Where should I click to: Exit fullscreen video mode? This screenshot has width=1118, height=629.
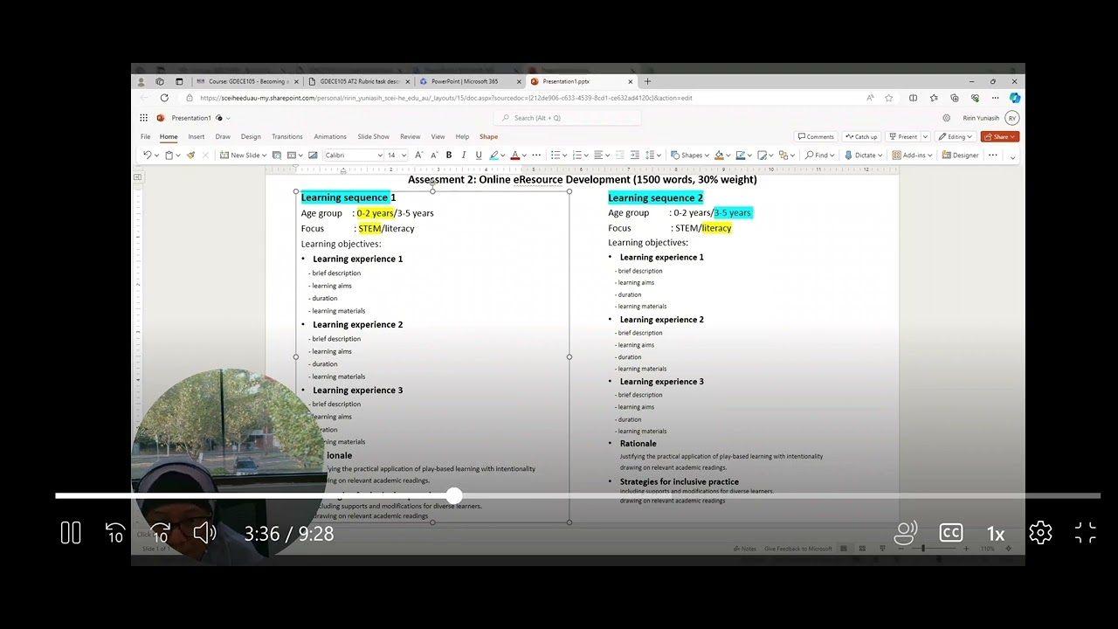click(1085, 533)
